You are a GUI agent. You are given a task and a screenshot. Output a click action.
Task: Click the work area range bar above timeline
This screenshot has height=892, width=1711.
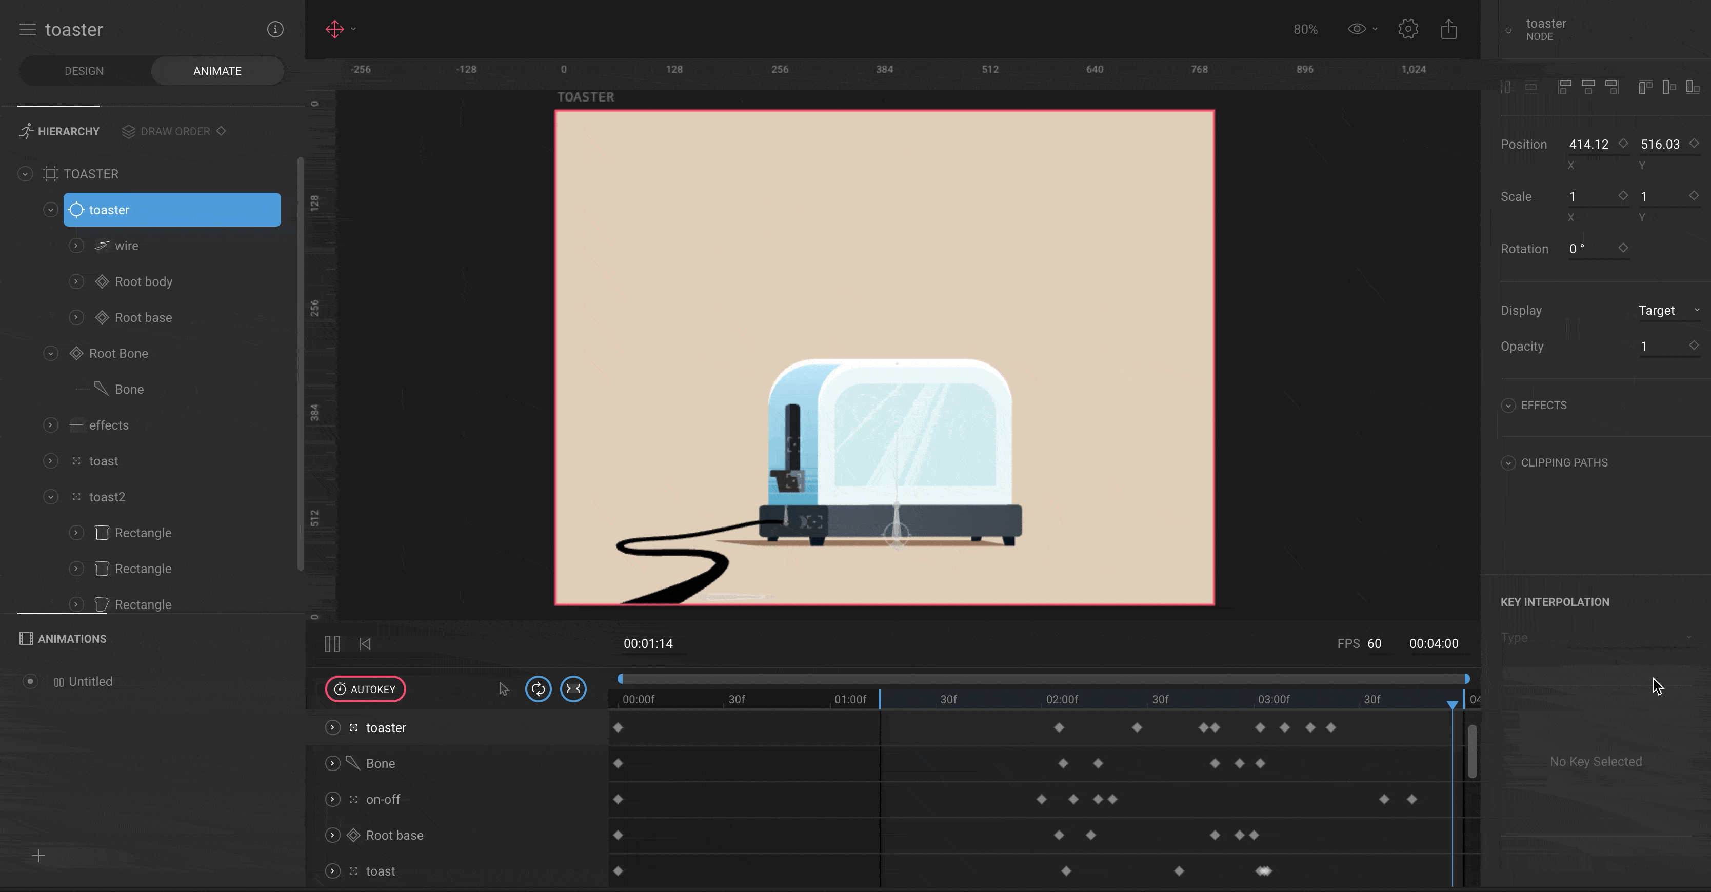click(x=1043, y=678)
